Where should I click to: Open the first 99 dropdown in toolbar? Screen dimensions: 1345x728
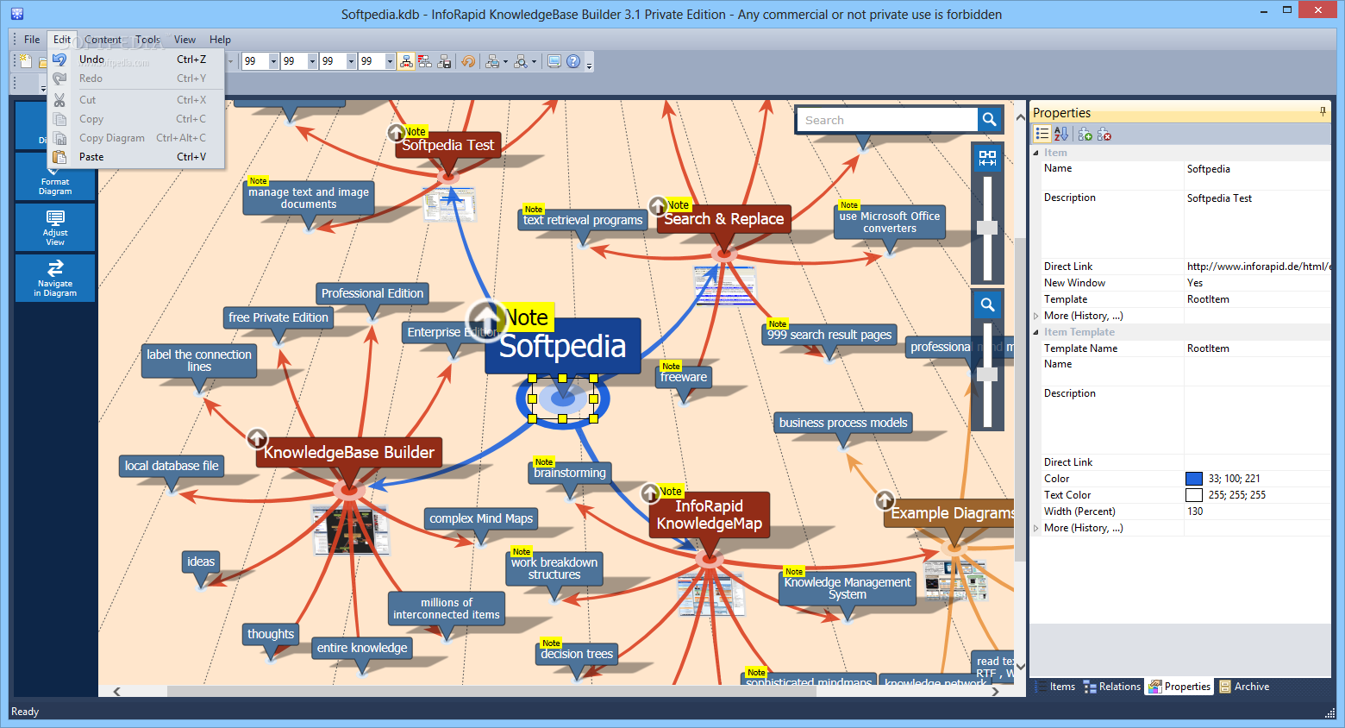coord(273,61)
